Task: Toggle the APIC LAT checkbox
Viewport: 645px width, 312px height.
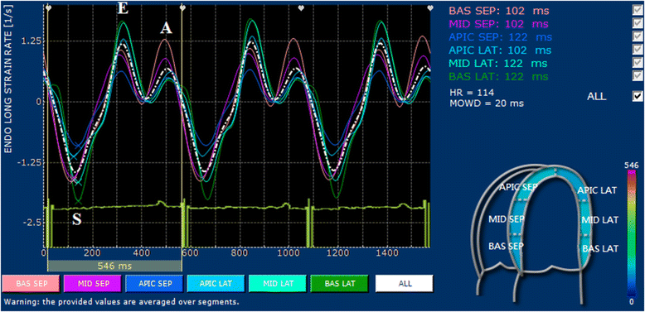Action: click(x=638, y=49)
